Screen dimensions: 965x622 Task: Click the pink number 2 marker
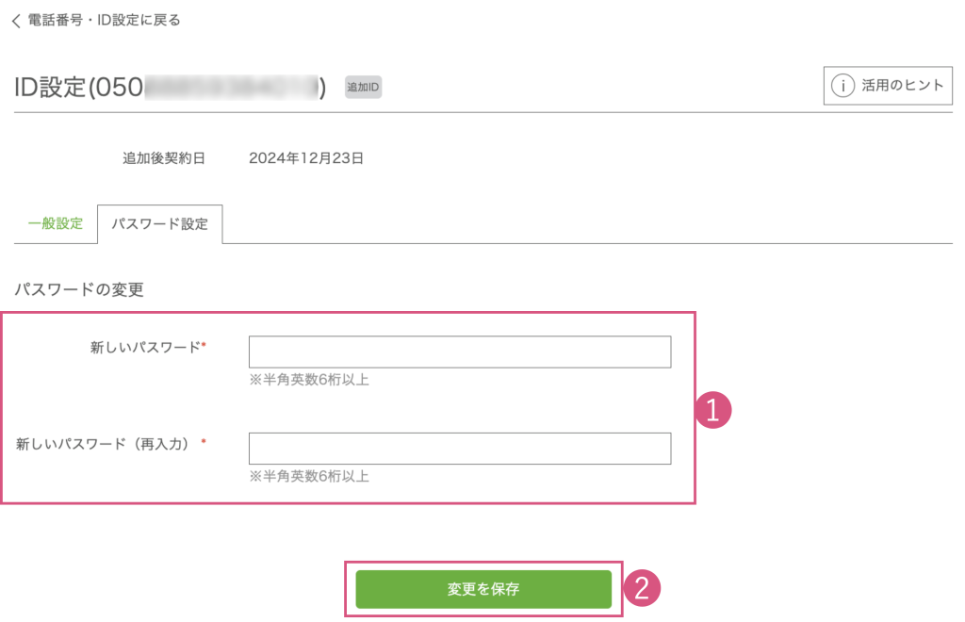click(642, 589)
